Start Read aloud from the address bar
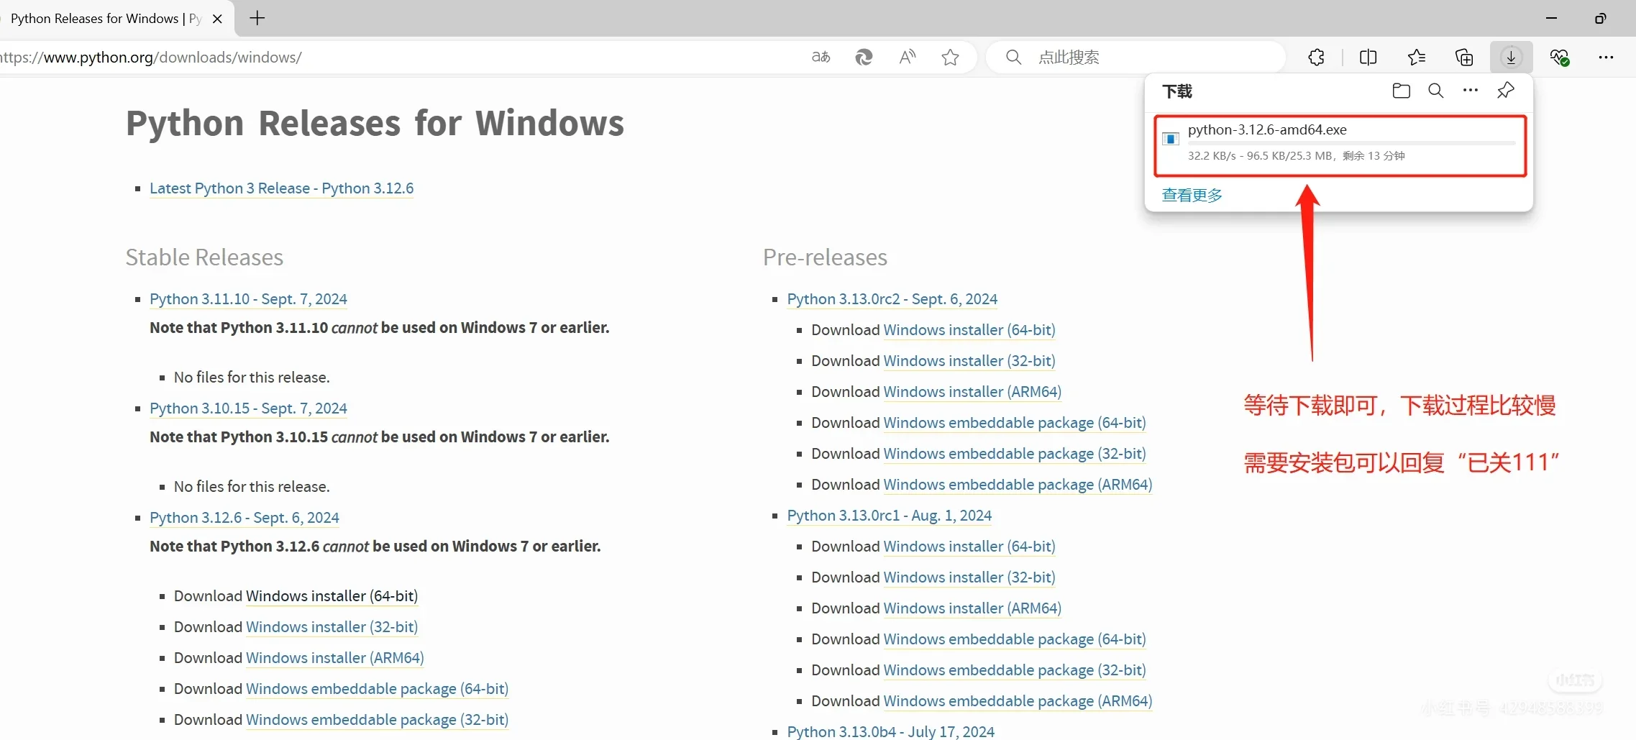 908,57
